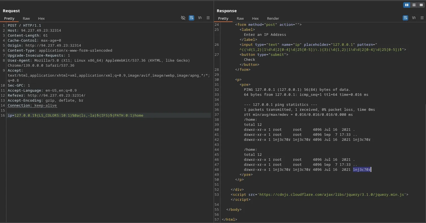Click the 'Upgrade-Insecure-Requests: 1' header

pyautogui.click(x=39, y=55)
